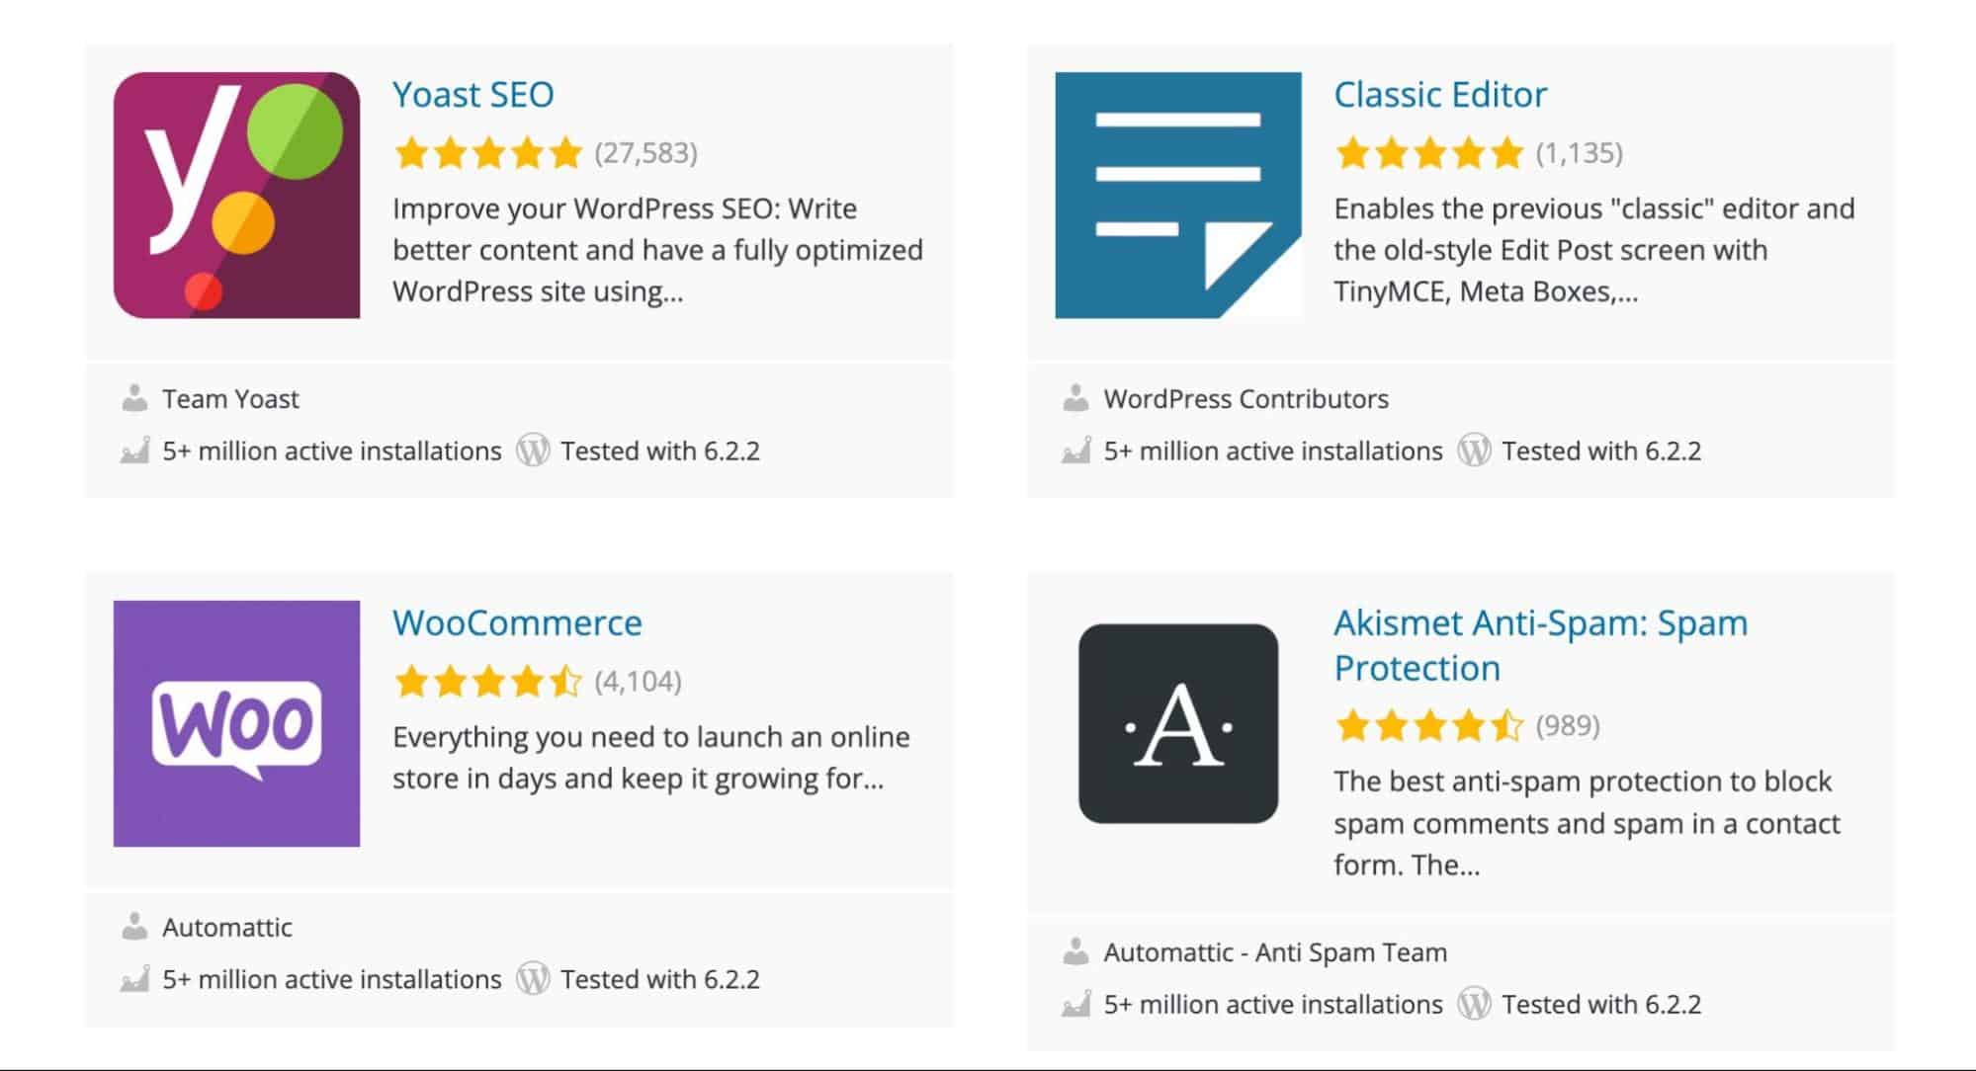Click the Classic Editor plugin icon
Screen dimensions: 1976x1071
tap(1177, 195)
